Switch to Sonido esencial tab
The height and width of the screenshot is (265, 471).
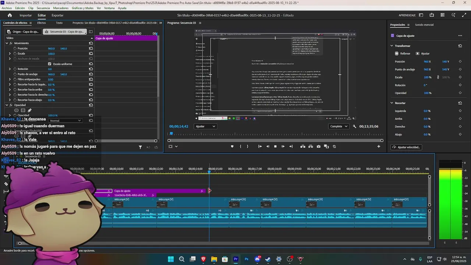(424, 25)
